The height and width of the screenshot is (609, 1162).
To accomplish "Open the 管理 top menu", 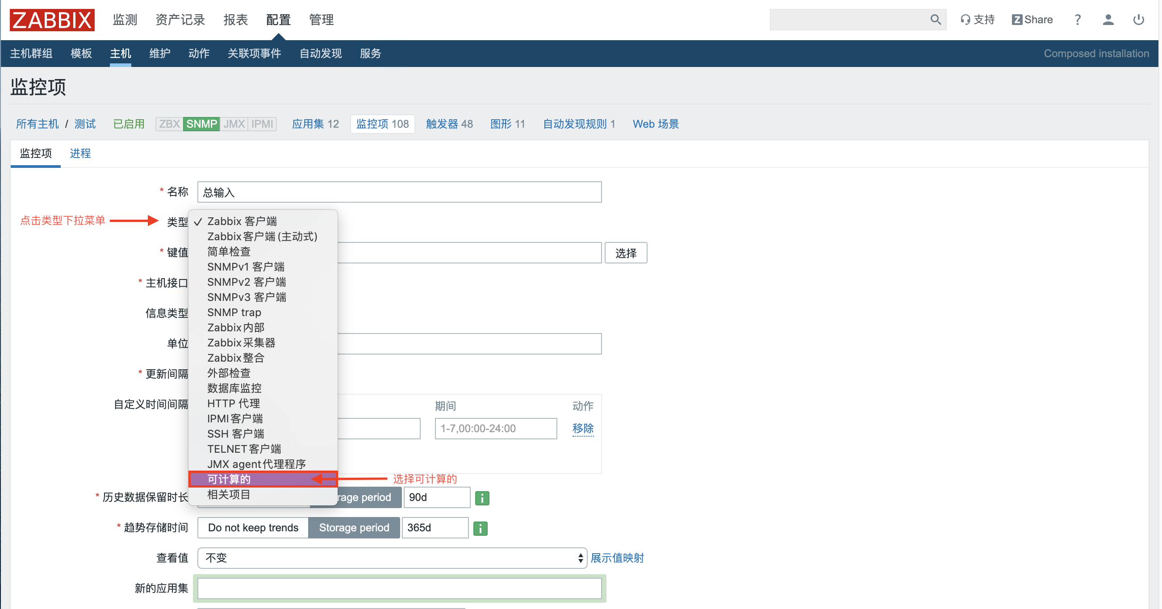I will click(x=321, y=20).
